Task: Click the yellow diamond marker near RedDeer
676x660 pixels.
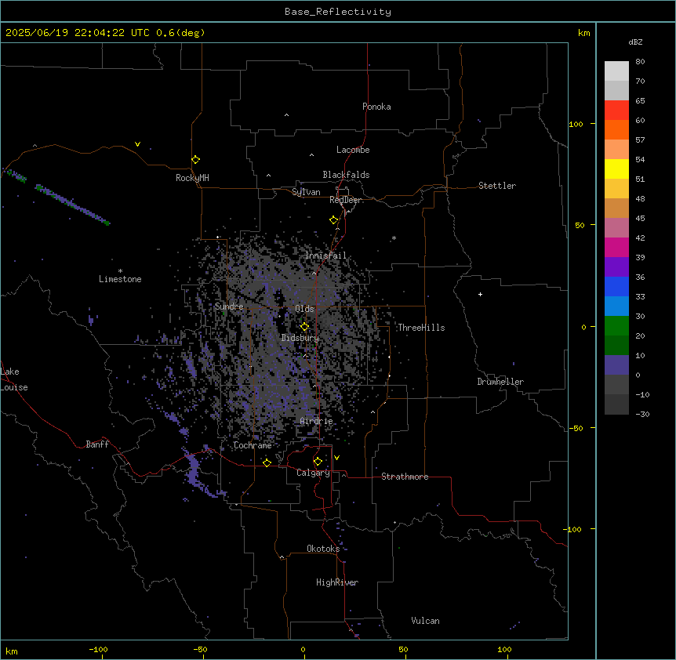Action: [x=333, y=220]
